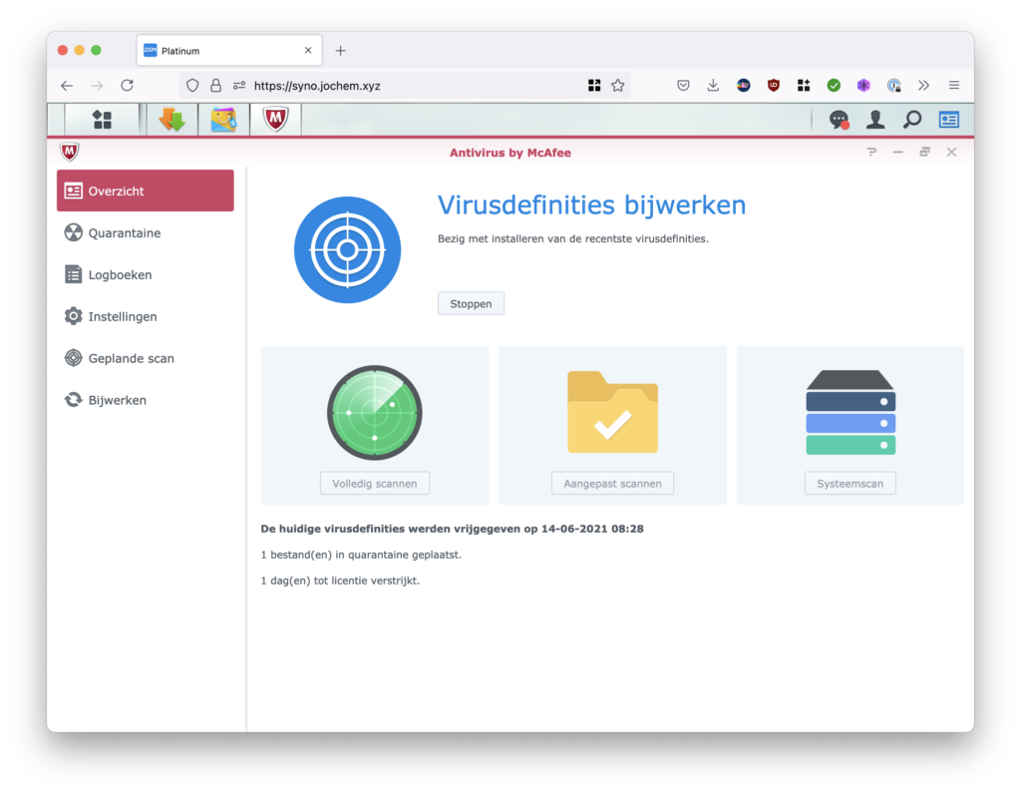This screenshot has height=794, width=1021.
Task: Click the yellow folder custom scan icon
Action: (x=612, y=412)
